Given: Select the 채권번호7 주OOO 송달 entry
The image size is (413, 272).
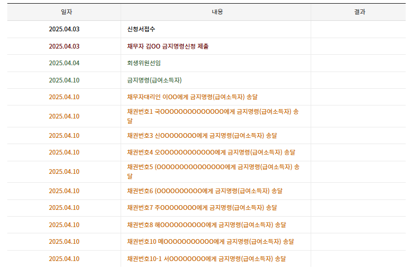Looking at the screenshot, I should click(202, 208).
